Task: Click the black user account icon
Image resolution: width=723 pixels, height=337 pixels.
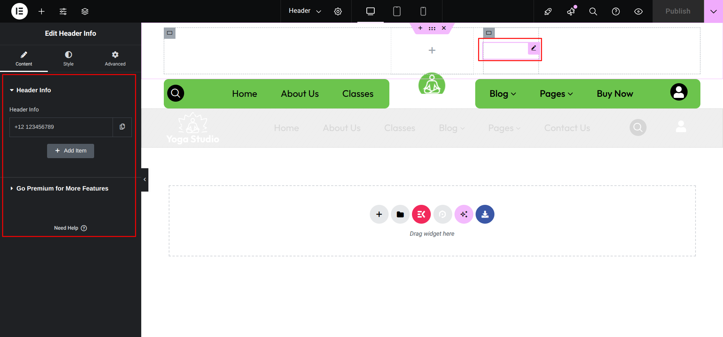Action: coord(679,92)
